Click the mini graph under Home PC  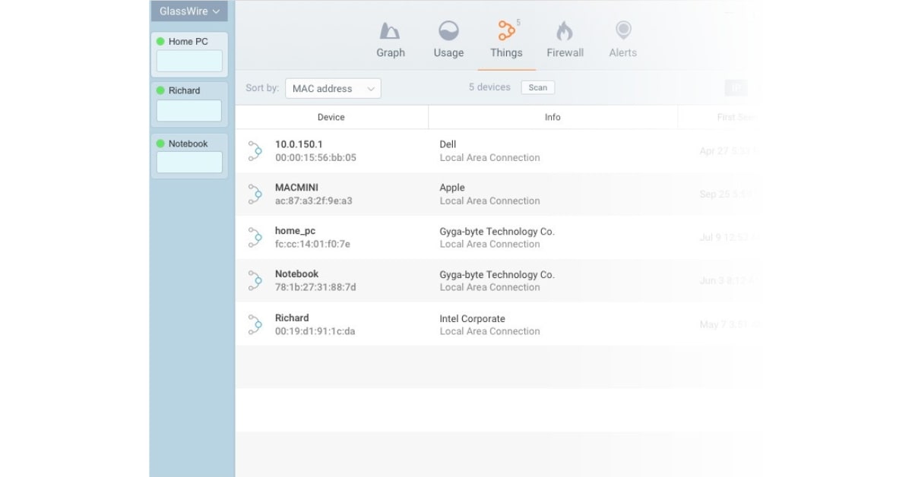(x=189, y=62)
